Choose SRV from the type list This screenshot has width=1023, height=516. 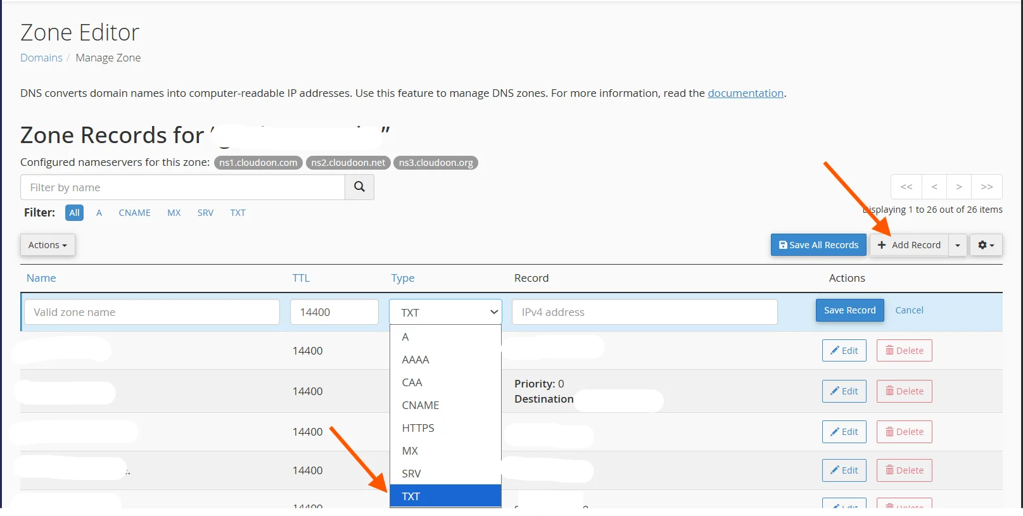445,474
